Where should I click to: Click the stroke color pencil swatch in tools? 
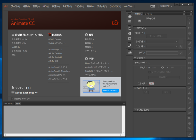click(190, 134)
